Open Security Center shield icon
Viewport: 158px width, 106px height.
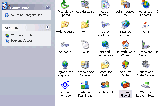click(x=125, y=64)
